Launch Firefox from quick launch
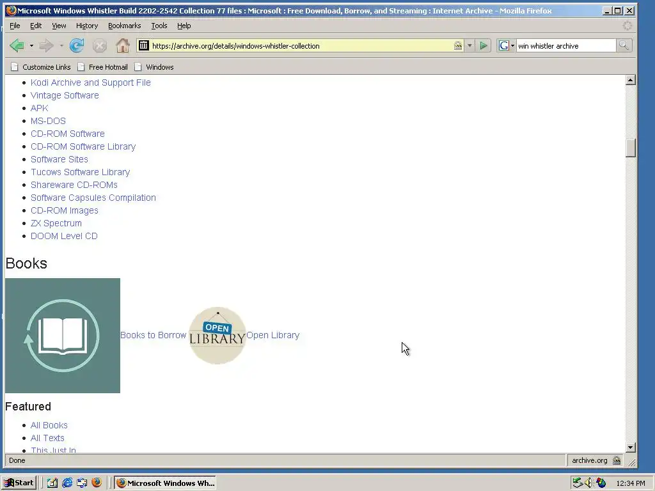Screen dimensions: 655x491 coord(97,483)
